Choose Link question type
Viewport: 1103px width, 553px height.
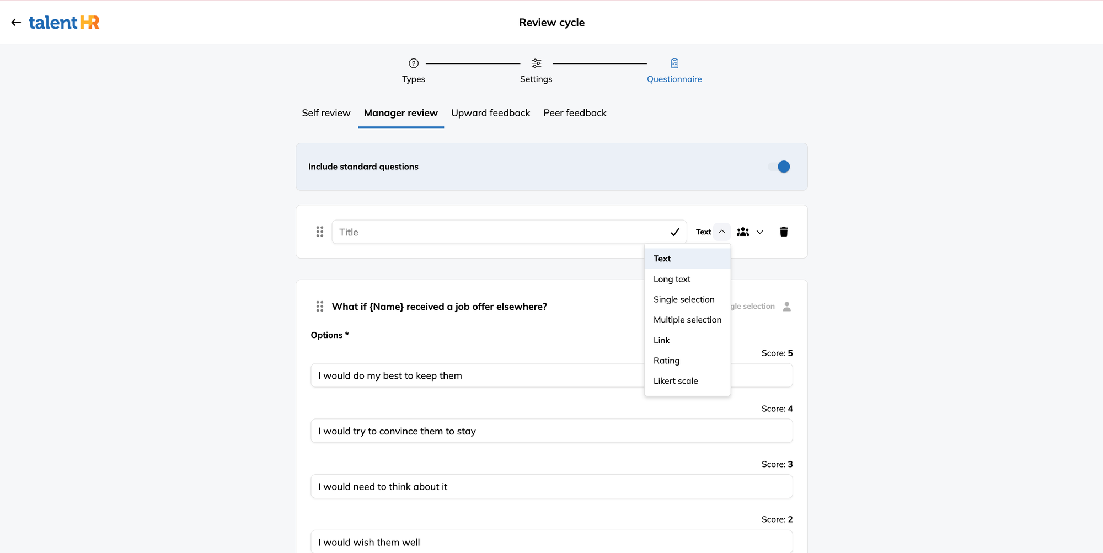[x=687, y=340]
